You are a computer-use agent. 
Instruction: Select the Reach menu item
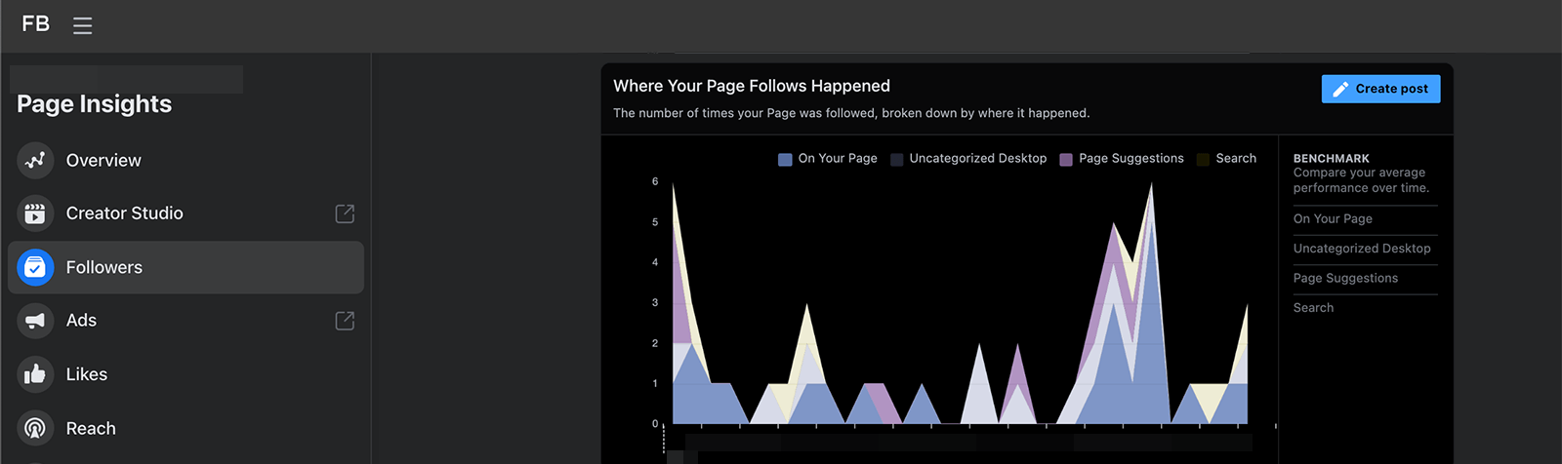[x=185, y=428]
